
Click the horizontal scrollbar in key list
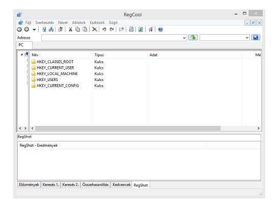[128, 128]
